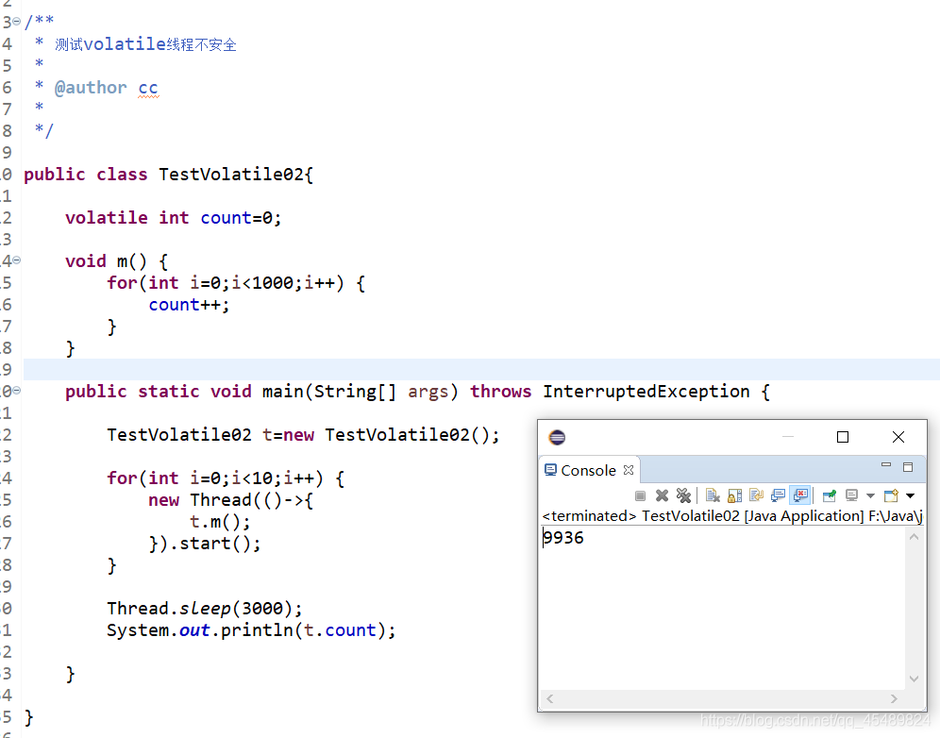Toggle Show Console on standard out change
940x738 pixels.
[778, 495]
